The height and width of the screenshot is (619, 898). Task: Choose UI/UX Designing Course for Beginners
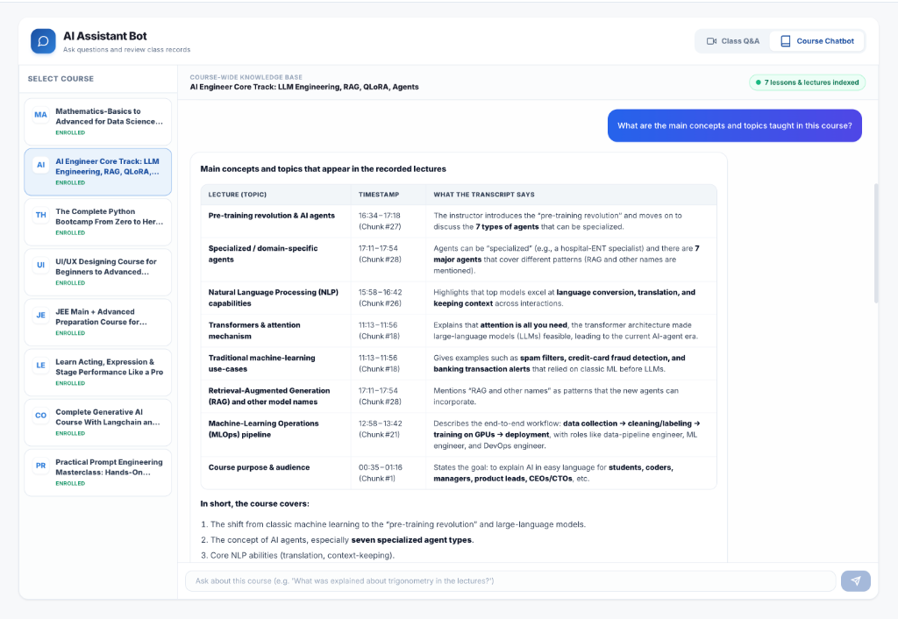click(x=98, y=272)
